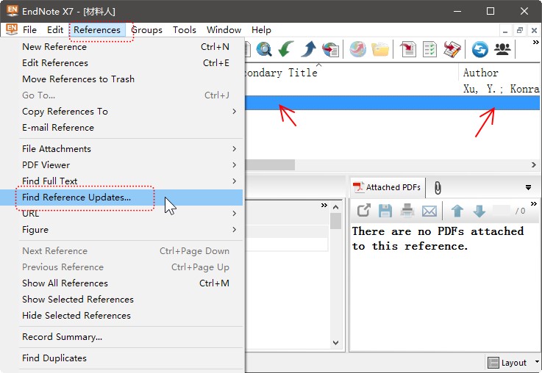Click the PDF previous page up arrow
Viewport: 542px width, 373px height.
tap(457, 211)
